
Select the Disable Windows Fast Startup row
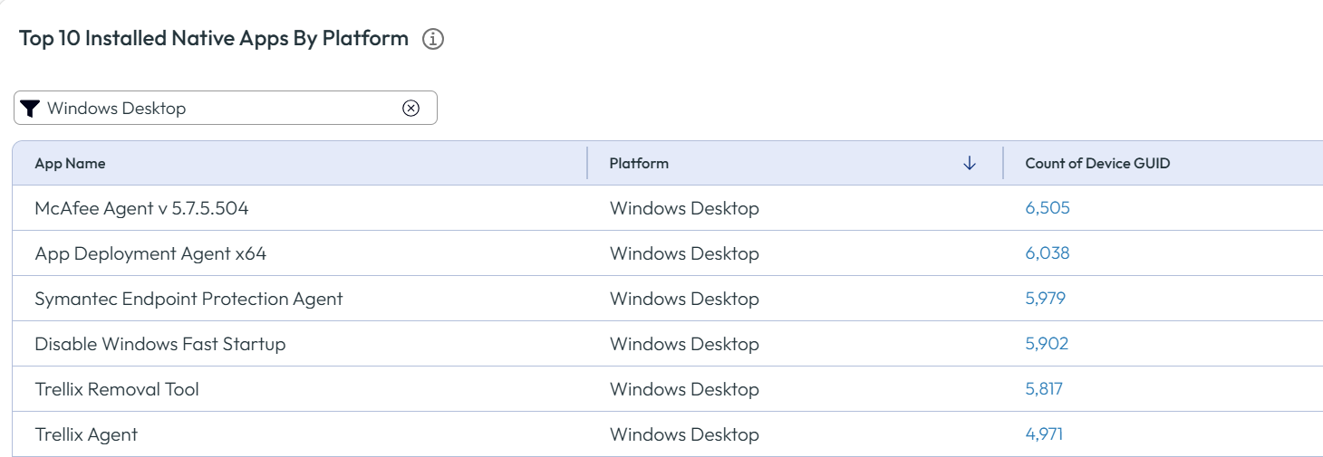coord(160,344)
